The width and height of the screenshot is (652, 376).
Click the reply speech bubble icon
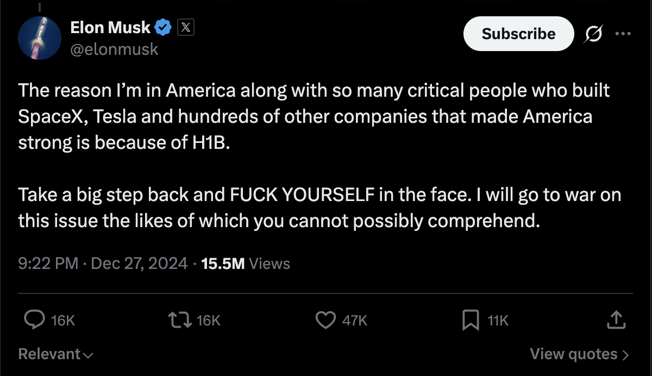coord(35,320)
